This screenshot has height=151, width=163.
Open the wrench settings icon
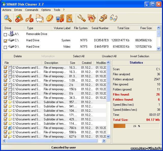(82, 18)
